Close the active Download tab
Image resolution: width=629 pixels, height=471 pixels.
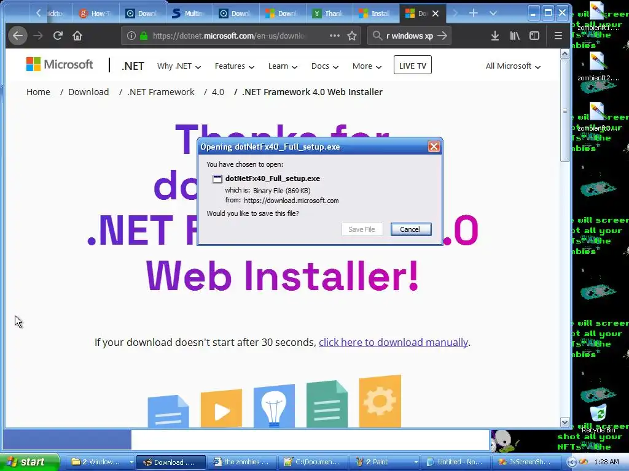[x=436, y=13]
